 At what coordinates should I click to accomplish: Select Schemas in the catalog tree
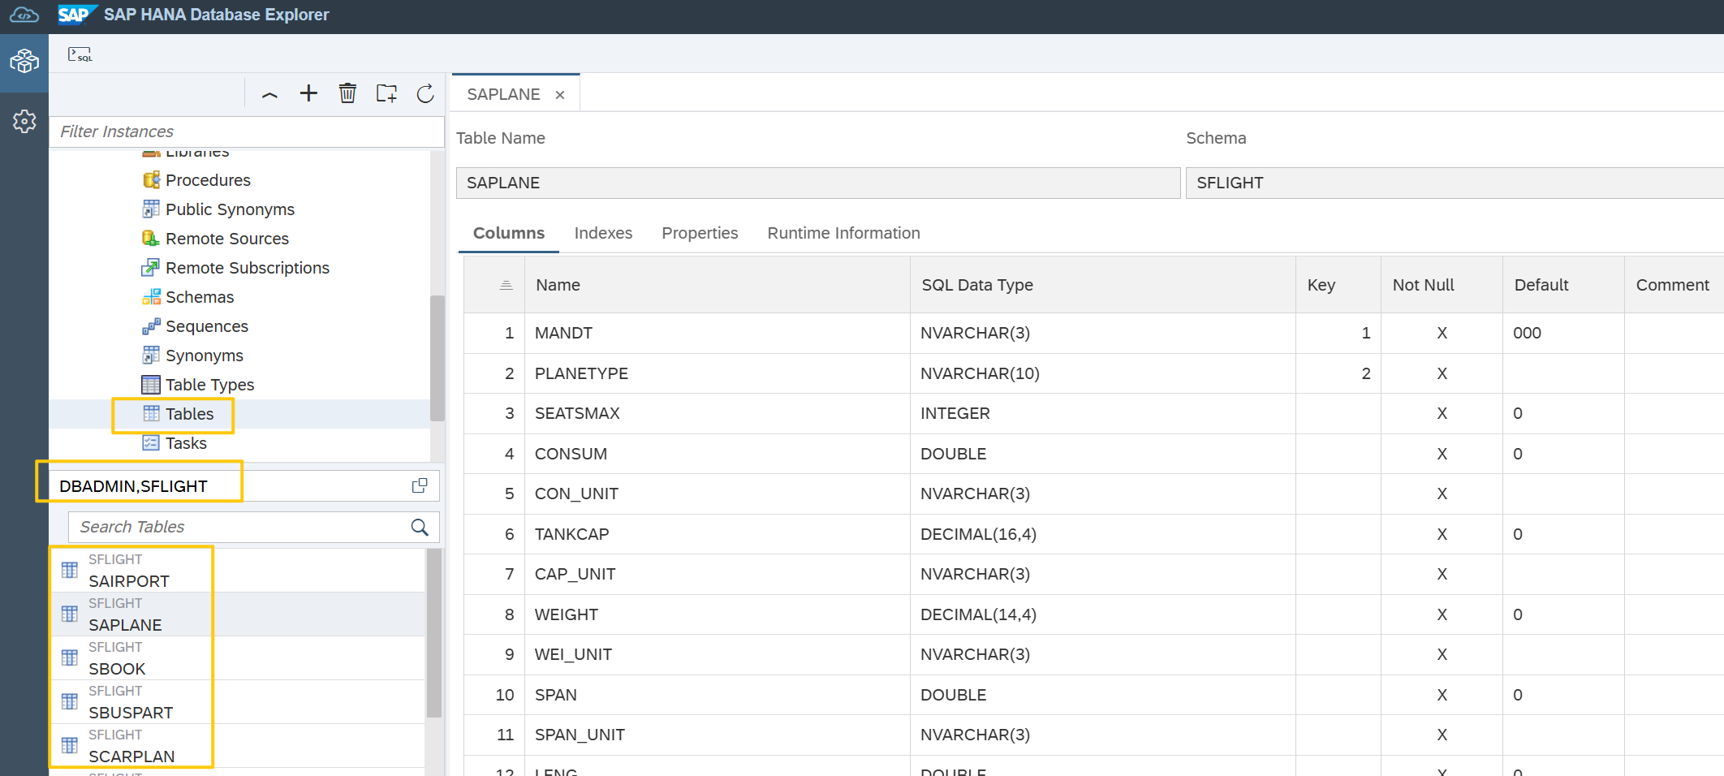click(x=200, y=297)
